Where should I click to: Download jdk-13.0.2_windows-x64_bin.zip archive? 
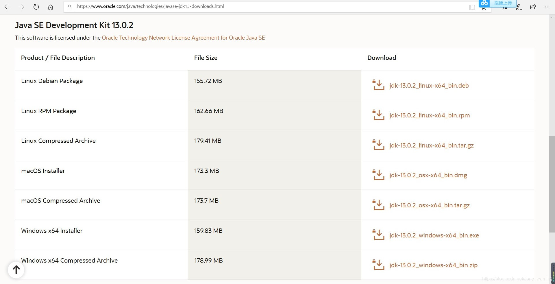point(433,265)
